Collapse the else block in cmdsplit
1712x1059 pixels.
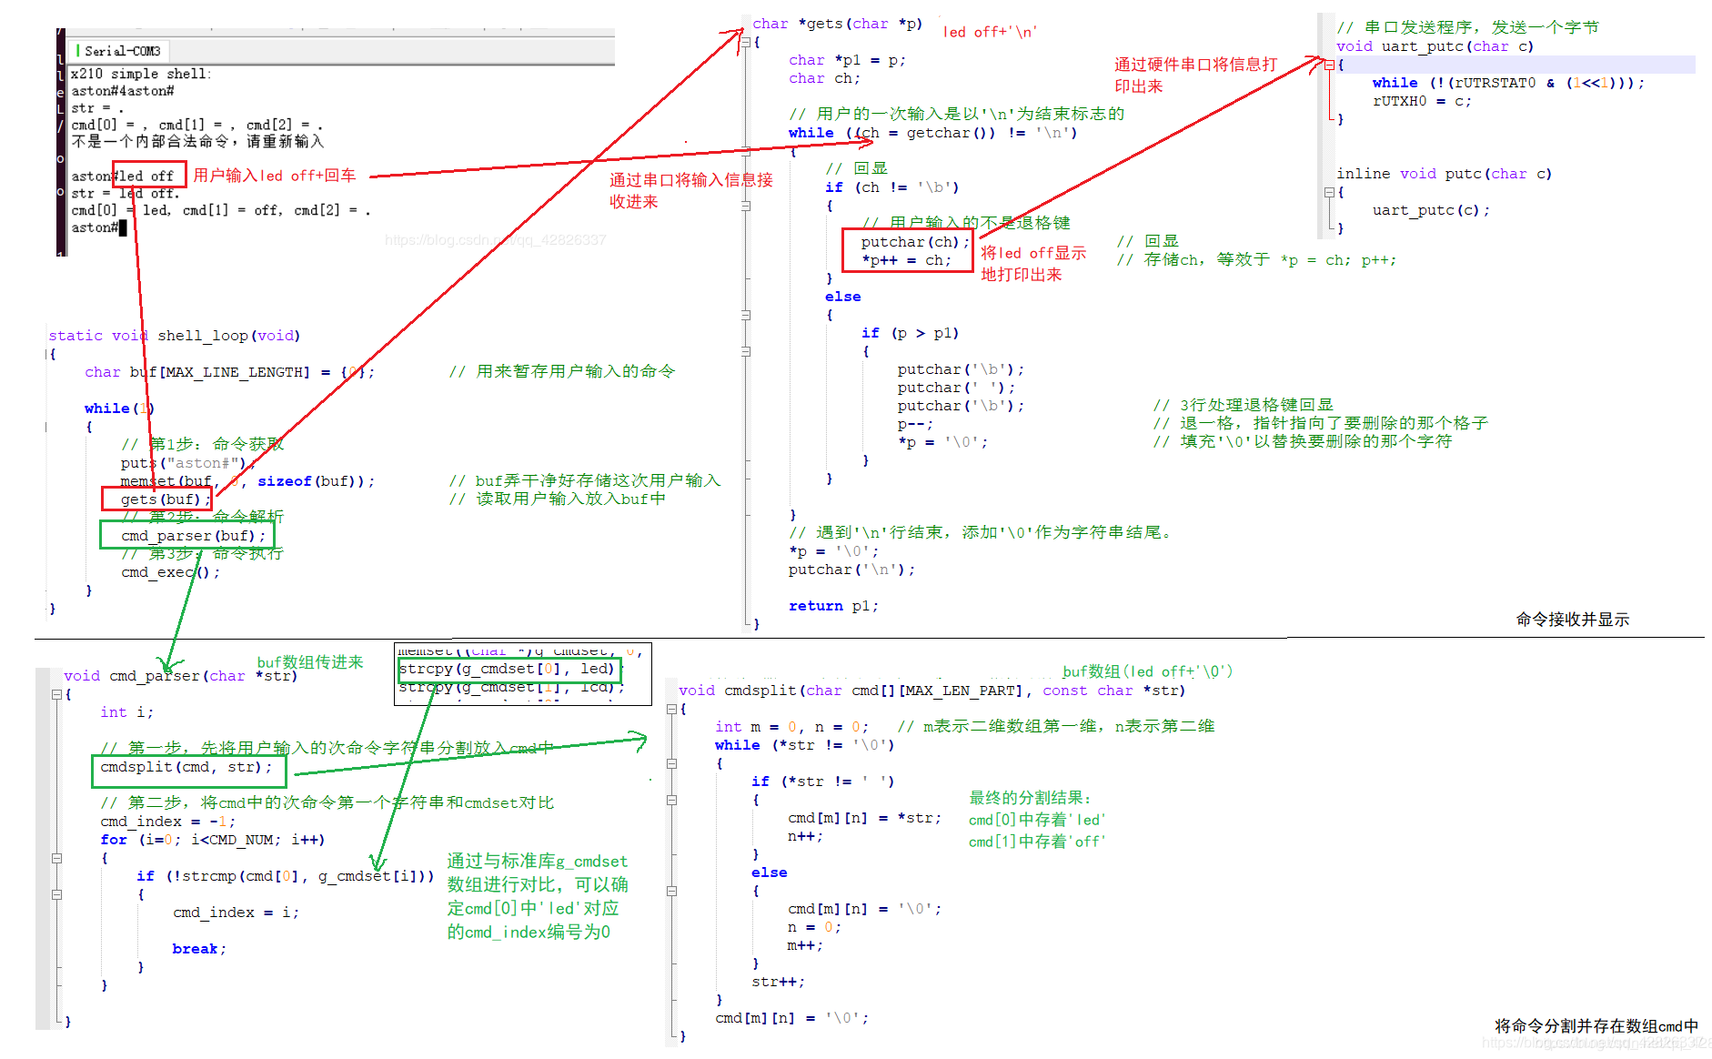672,891
